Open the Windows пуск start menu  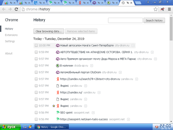[x=10, y=127]
